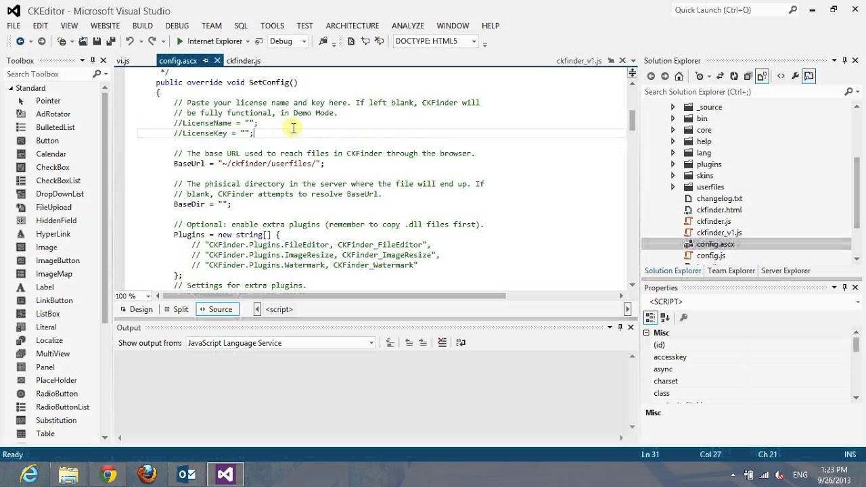Viewport: 866px width, 487px height.
Task: Switch to Split view
Action: pos(175,309)
